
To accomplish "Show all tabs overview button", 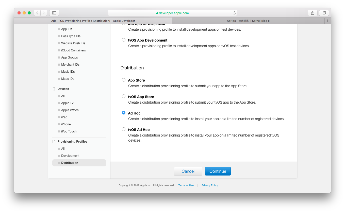I will tap(324, 13).
